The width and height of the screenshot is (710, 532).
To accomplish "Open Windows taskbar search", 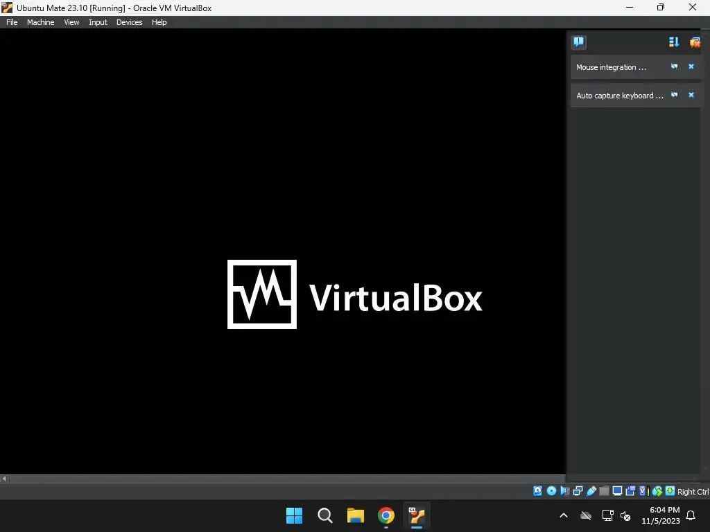I will tap(324, 515).
